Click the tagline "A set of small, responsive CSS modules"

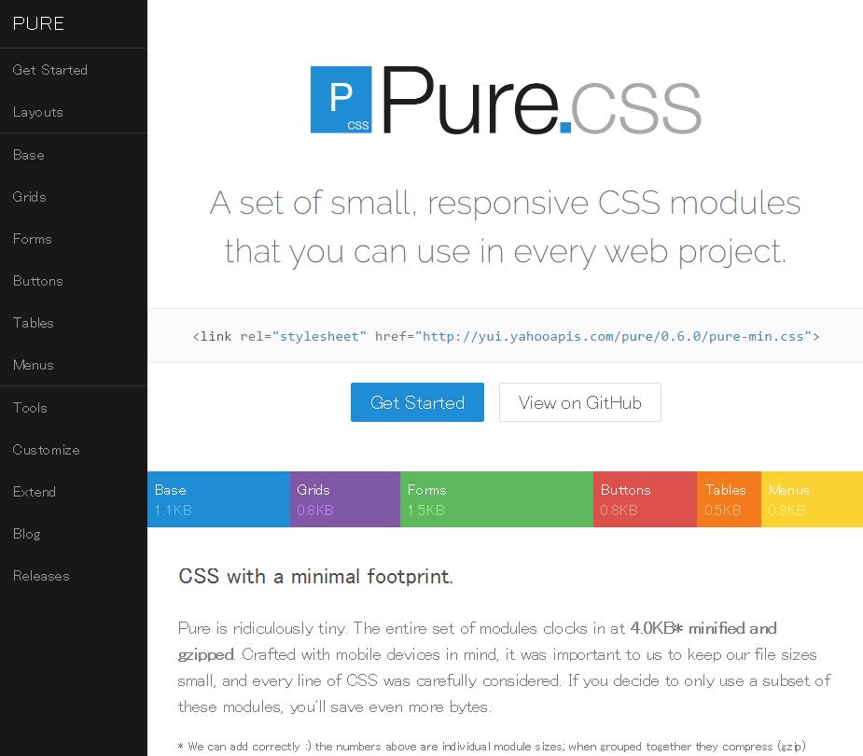505,203
